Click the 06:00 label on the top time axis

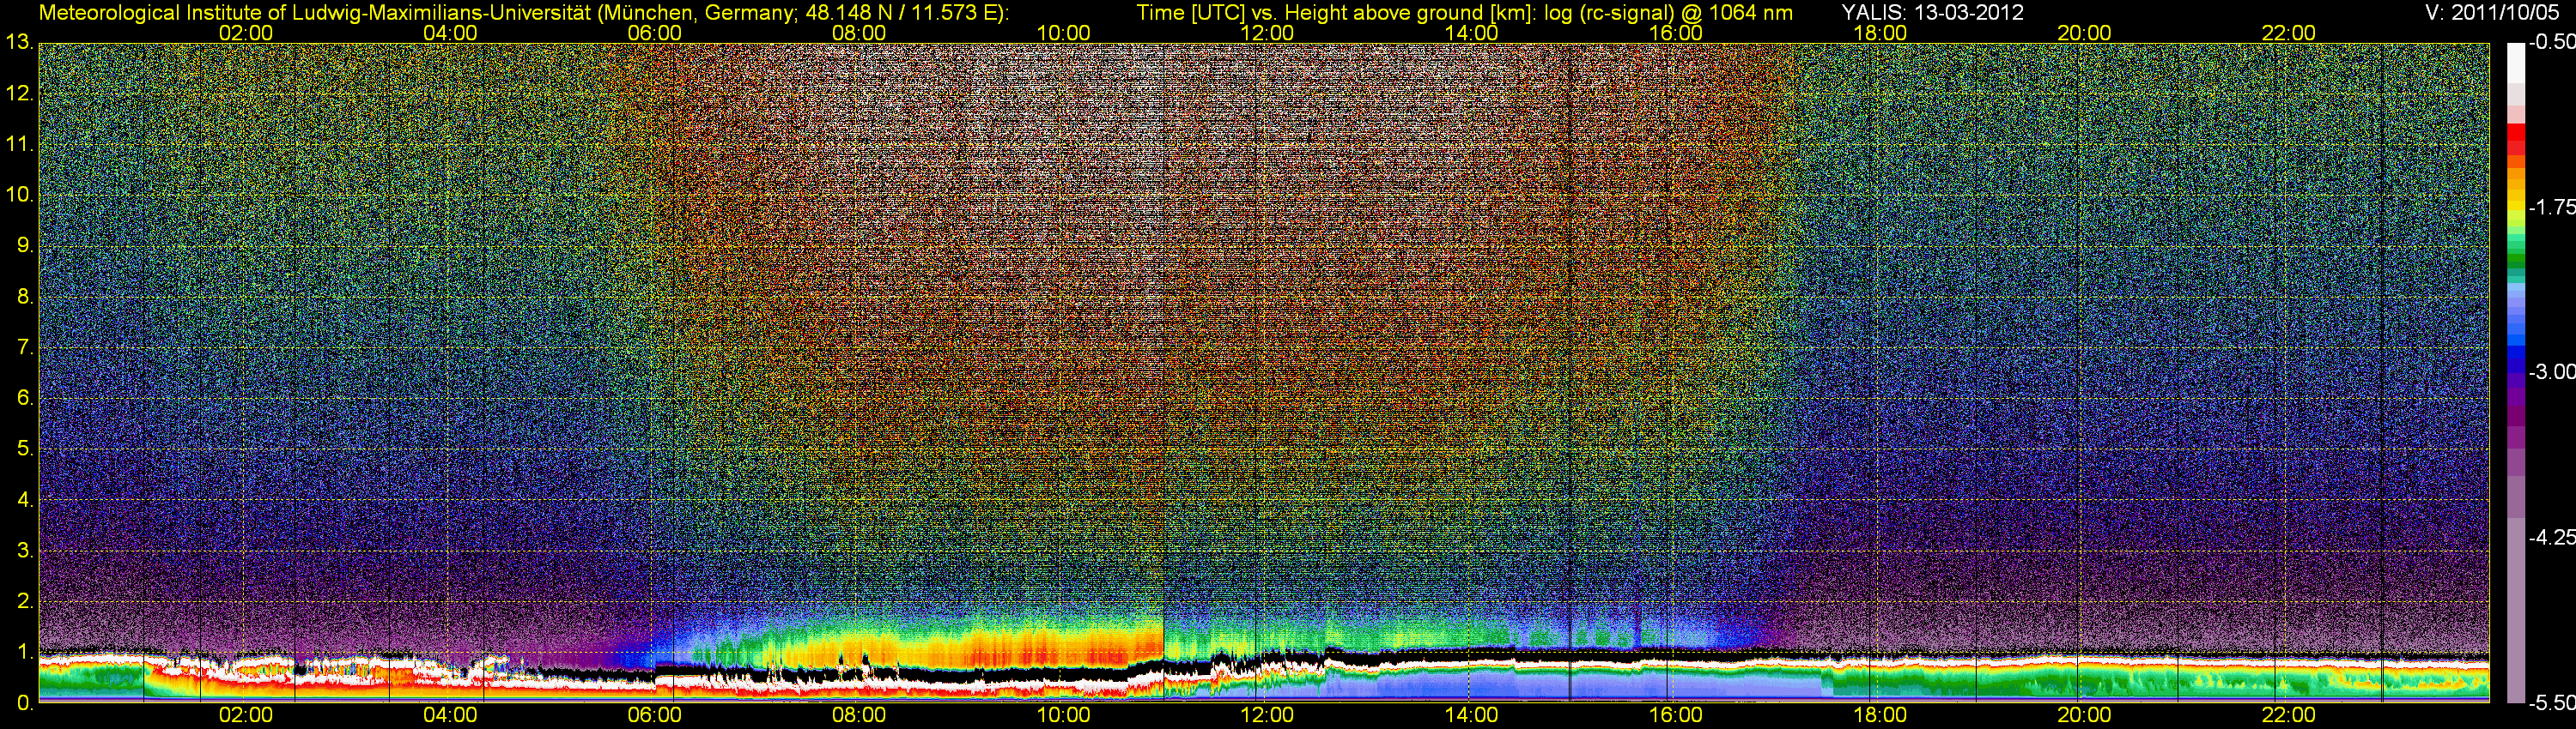point(654,33)
